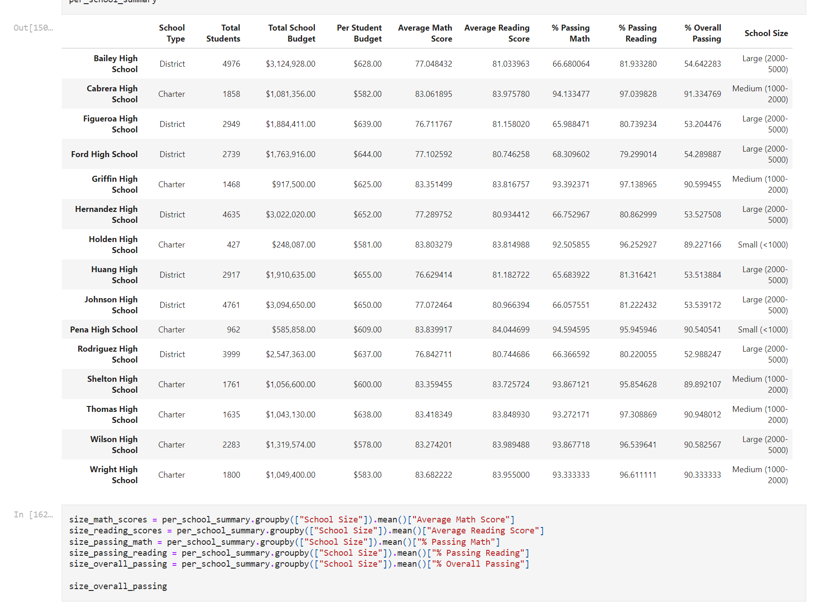The height and width of the screenshot is (606, 819).
Task: Click the math score 83.351499
Action: point(434,184)
